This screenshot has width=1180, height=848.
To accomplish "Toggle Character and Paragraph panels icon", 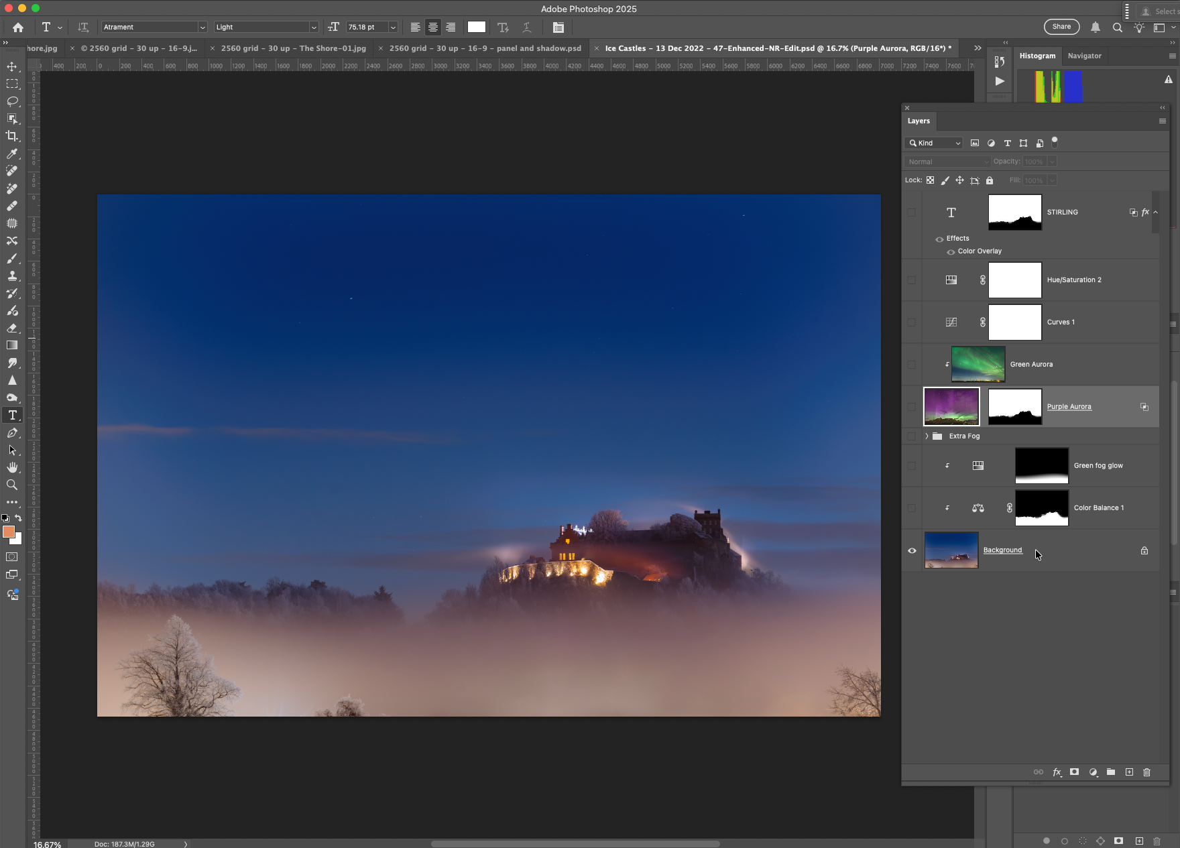I will 558,27.
